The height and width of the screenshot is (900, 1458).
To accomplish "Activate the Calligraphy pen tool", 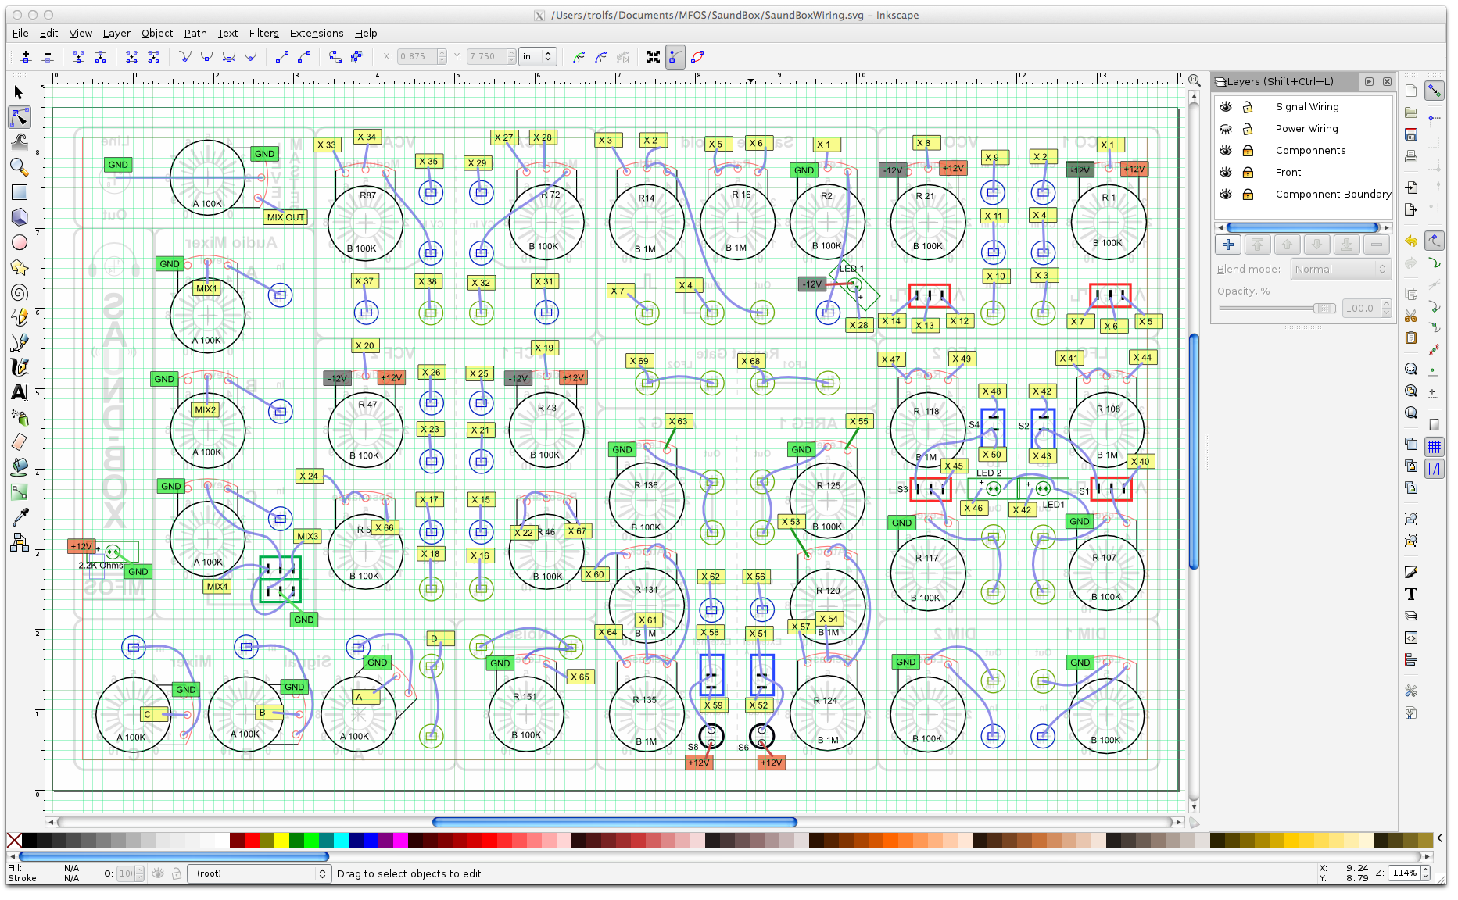I will [19, 367].
